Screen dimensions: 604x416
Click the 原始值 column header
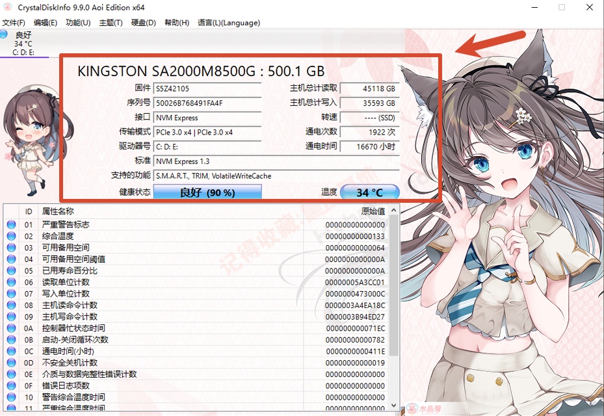click(x=346, y=211)
